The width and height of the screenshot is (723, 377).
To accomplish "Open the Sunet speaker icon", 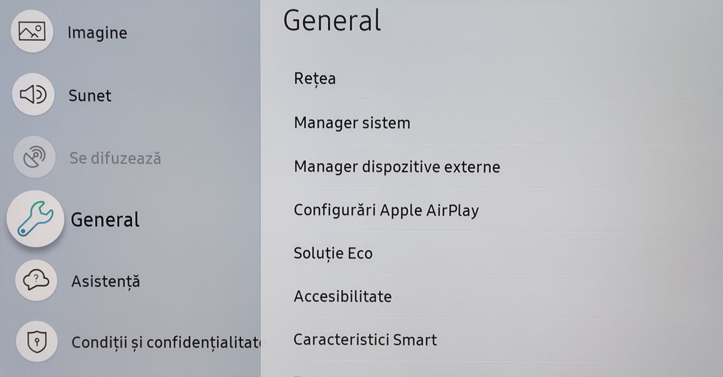I will (x=33, y=94).
